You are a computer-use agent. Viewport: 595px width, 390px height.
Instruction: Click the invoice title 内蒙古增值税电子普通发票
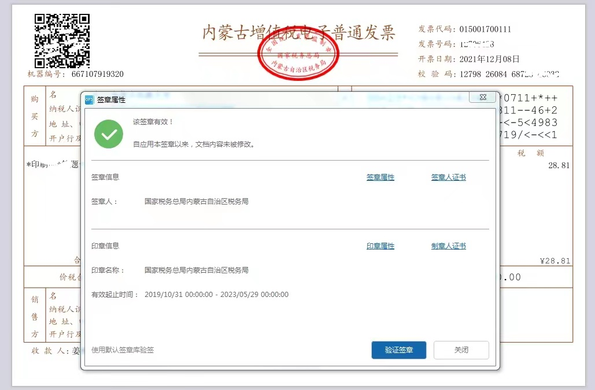[298, 33]
